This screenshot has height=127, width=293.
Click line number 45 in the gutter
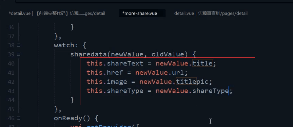coord(11,109)
